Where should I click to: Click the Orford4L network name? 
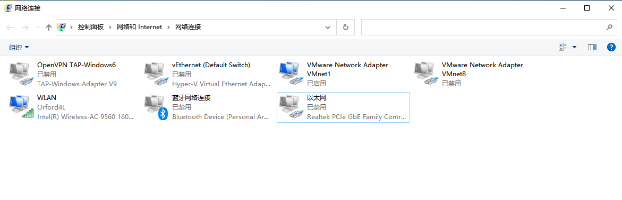pyautogui.click(x=51, y=107)
